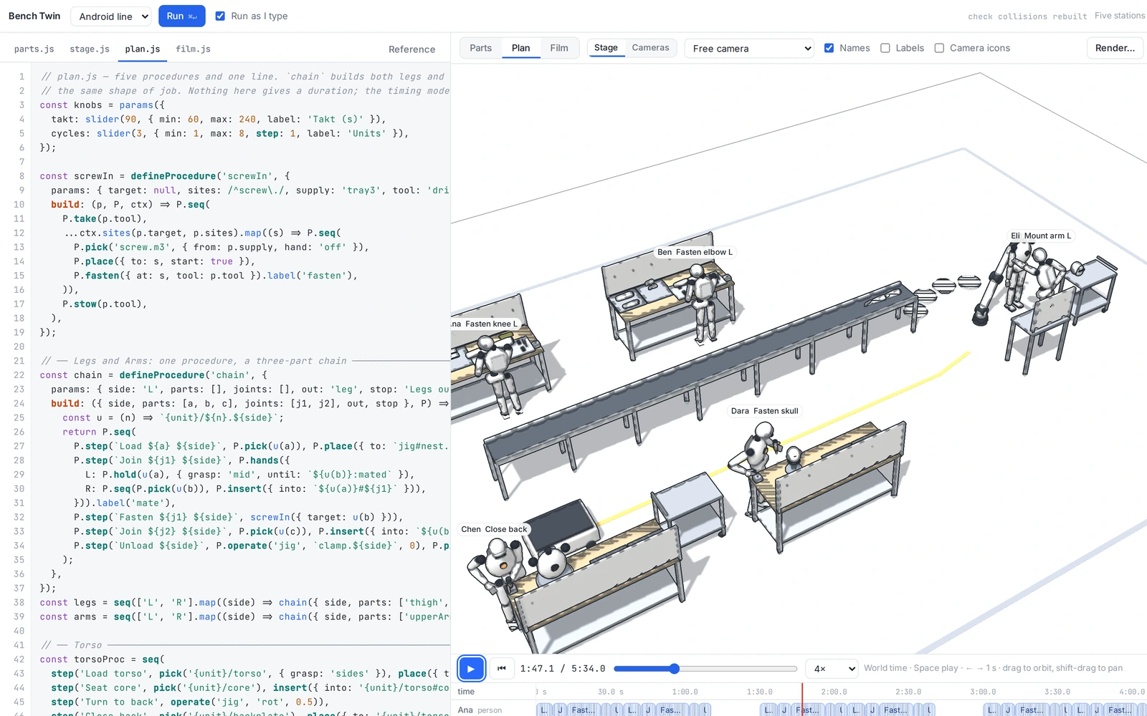The image size is (1147, 716).
Task: Run the plan with the Run button
Action: [181, 16]
